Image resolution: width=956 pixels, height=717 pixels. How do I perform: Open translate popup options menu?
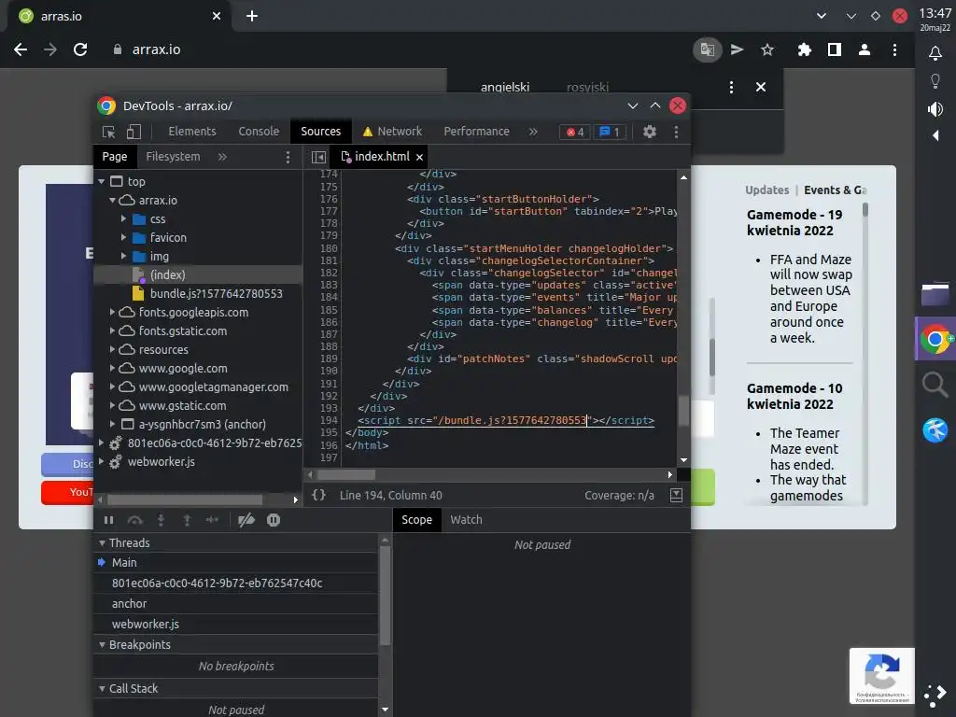pos(731,87)
